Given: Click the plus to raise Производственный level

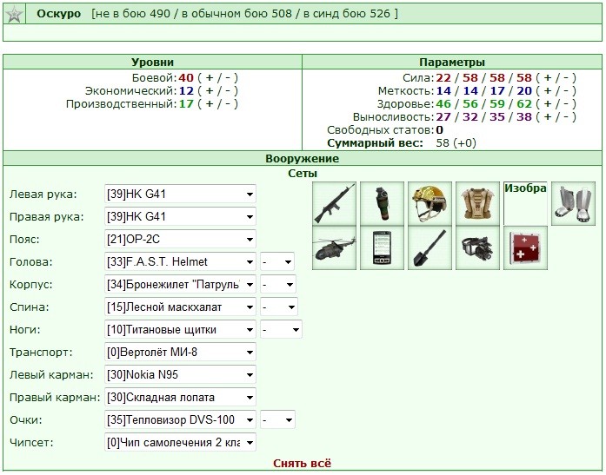Looking at the screenshot, I should coord(210,104).
